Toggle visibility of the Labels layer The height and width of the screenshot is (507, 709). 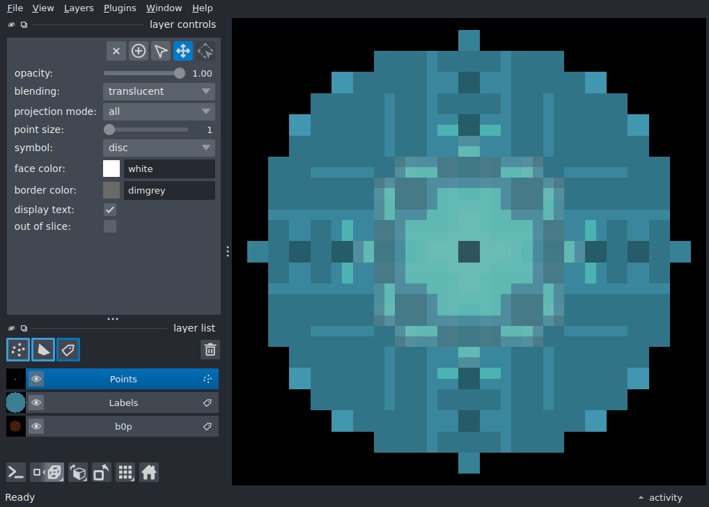click(x=37, y=403)
